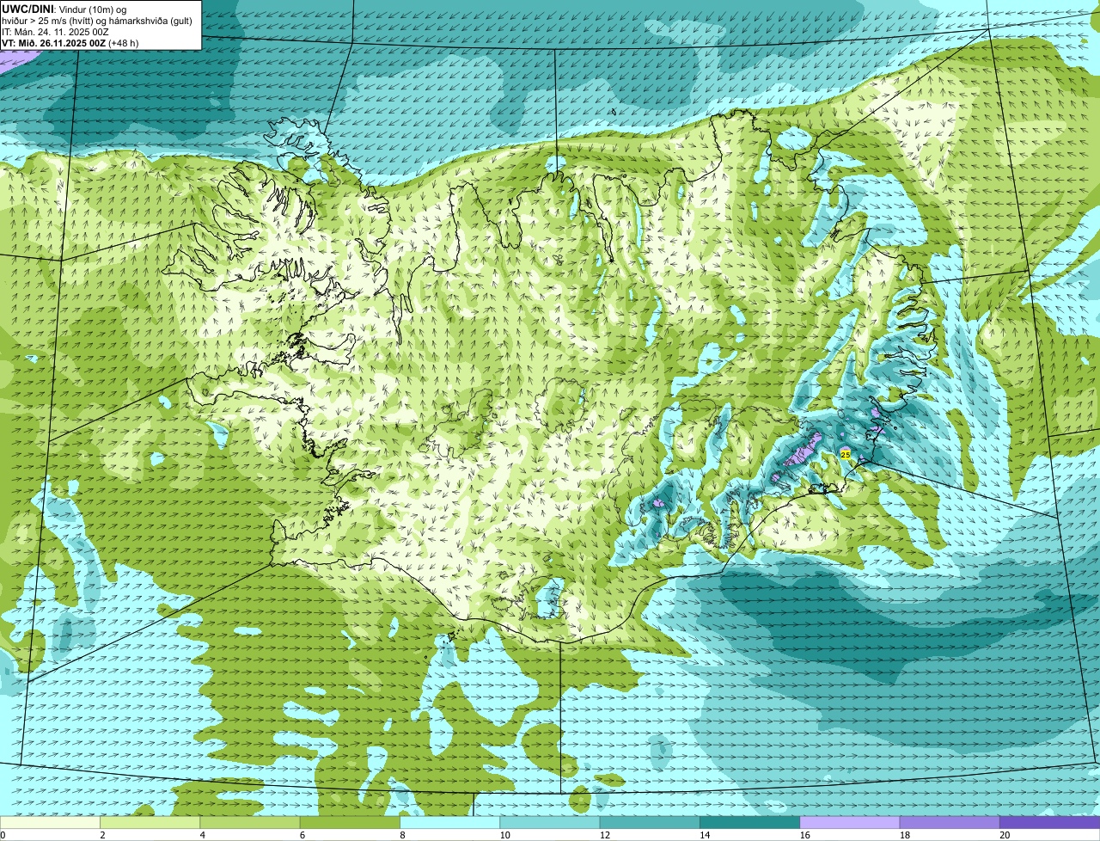
Task: Select the 8–10 m/s pale cyan swatch
Action: tap(450, 822)
